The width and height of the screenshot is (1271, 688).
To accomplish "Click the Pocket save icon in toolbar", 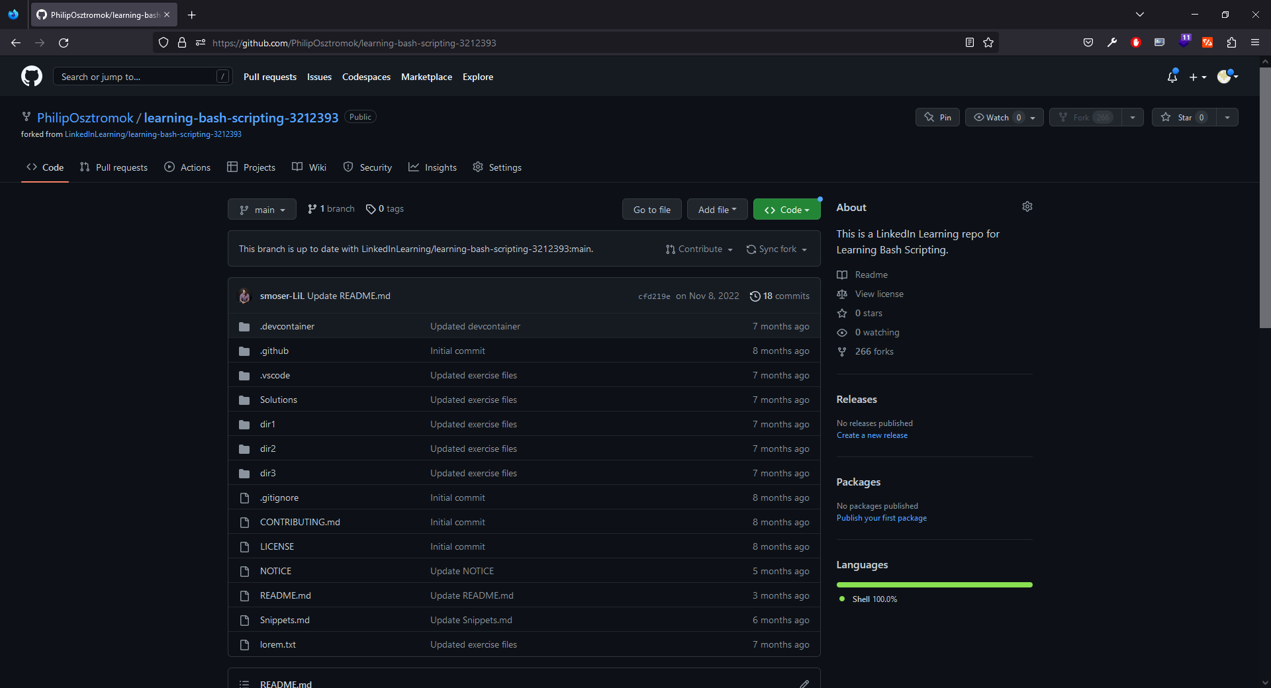I will click(x=1088, y=43).
